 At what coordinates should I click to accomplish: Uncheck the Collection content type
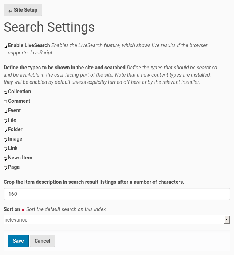pos(5,92)
